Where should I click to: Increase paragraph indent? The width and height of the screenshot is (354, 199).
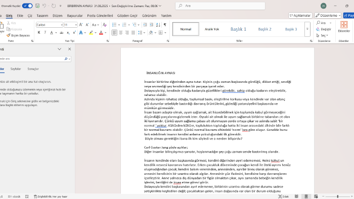tap(151, 25)
